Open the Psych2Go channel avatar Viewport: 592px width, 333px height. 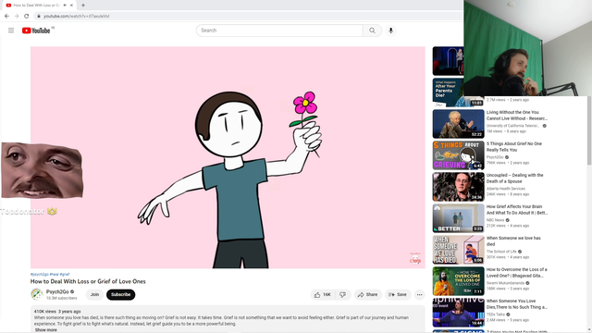tap(37, 294)
